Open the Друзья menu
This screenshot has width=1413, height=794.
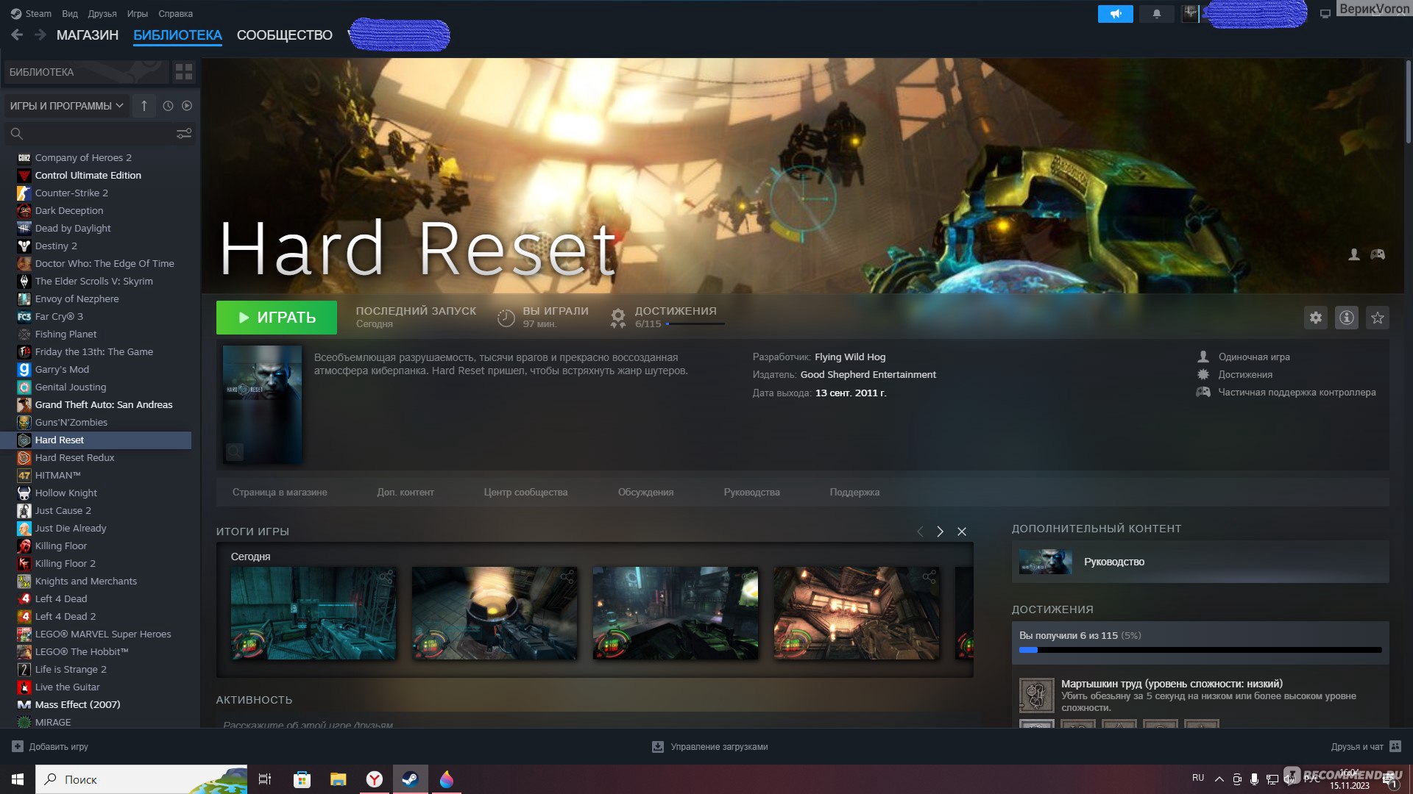tap(102, 13)
